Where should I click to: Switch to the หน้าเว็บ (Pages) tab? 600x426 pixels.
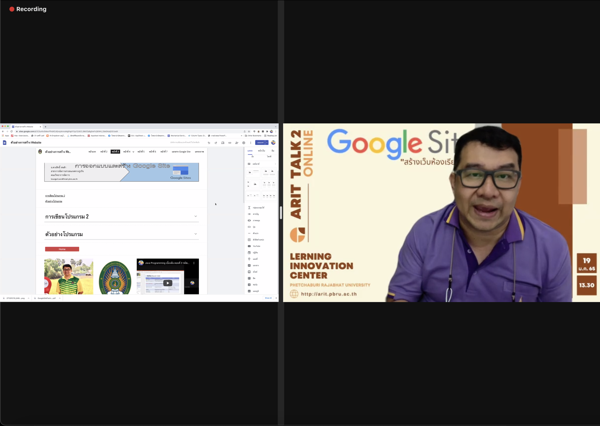point(261,151)
